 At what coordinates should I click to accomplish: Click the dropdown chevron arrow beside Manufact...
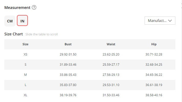[170, 21]
